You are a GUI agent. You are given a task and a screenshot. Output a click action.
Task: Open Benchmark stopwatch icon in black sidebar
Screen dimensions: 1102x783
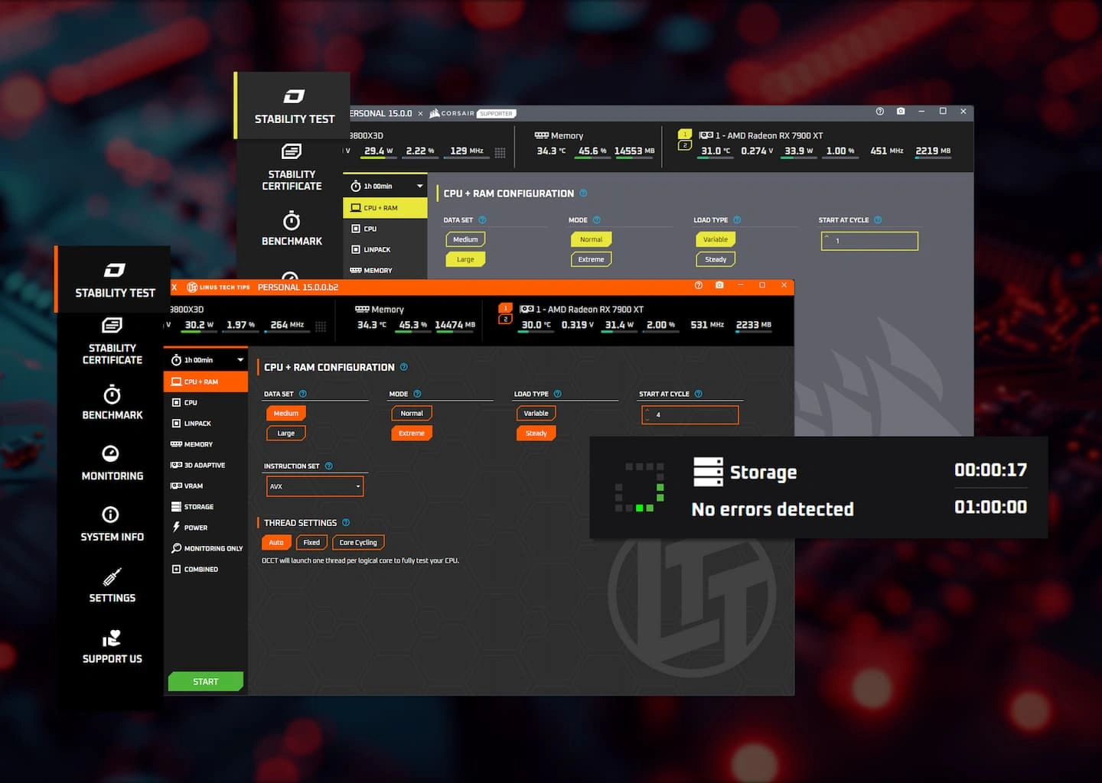112,395
